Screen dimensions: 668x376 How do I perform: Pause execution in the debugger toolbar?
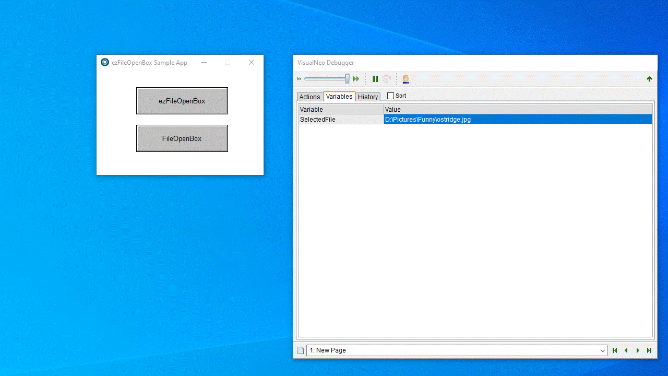pos(375,79)
